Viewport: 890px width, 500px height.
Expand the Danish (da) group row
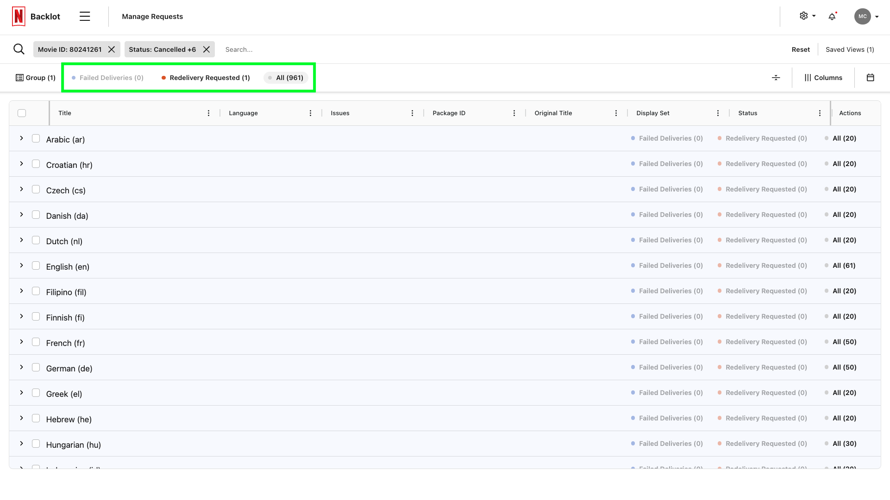coord(21,215)
